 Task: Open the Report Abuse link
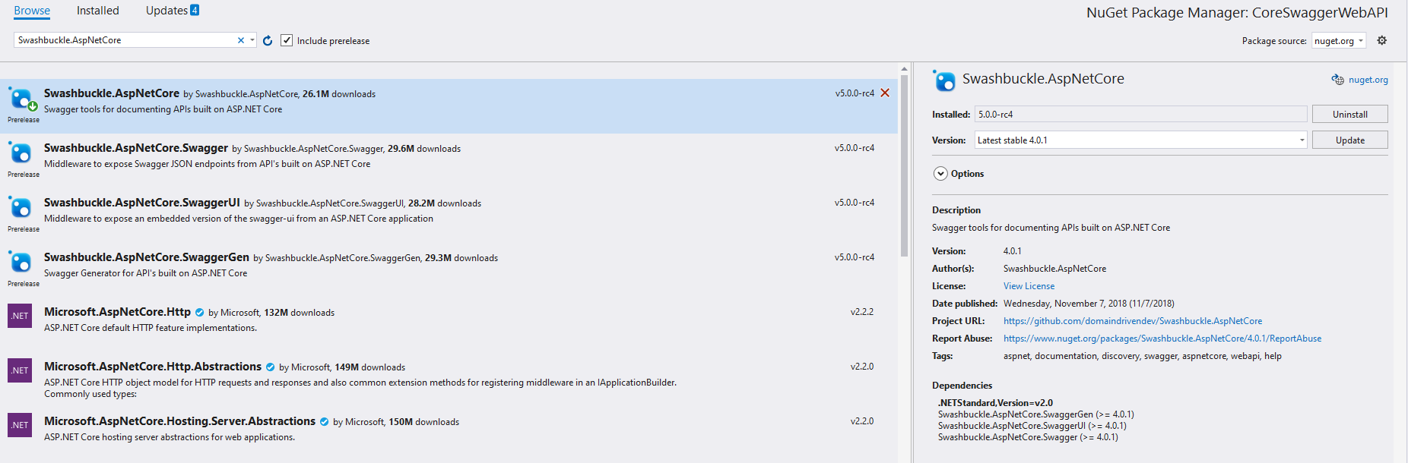click(x=1162, y=339)
